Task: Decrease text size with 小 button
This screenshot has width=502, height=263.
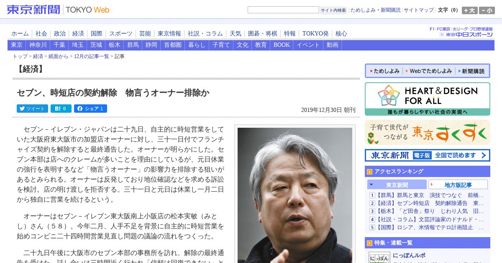Action: pos(487,10)
